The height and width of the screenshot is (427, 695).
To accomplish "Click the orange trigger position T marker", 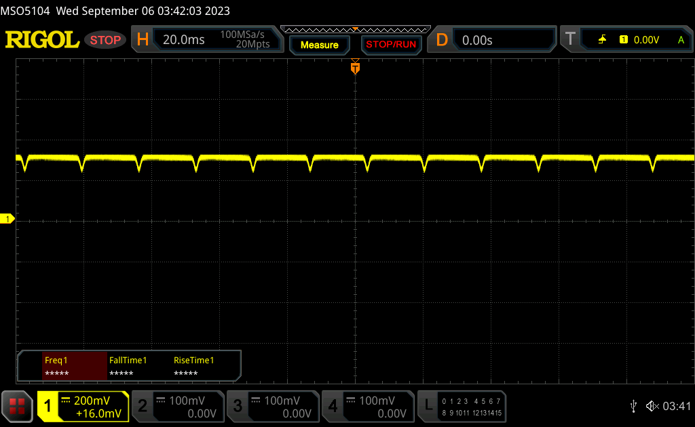I will [355, 67].
